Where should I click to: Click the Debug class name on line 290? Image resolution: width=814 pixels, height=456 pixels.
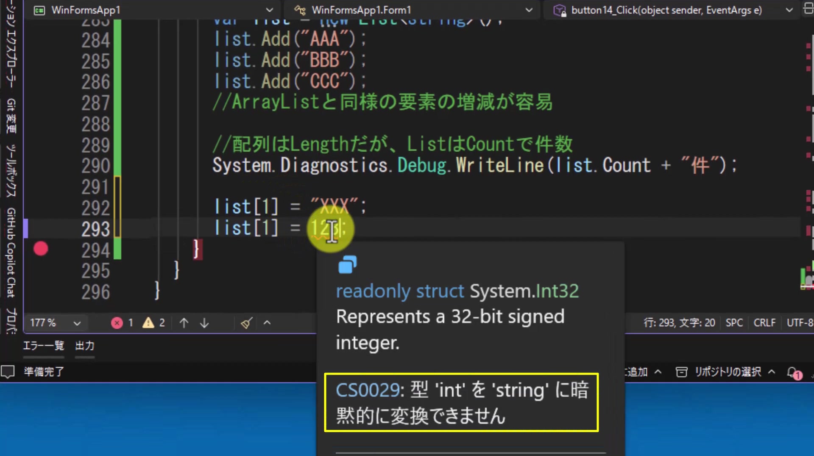pos(422,165)
